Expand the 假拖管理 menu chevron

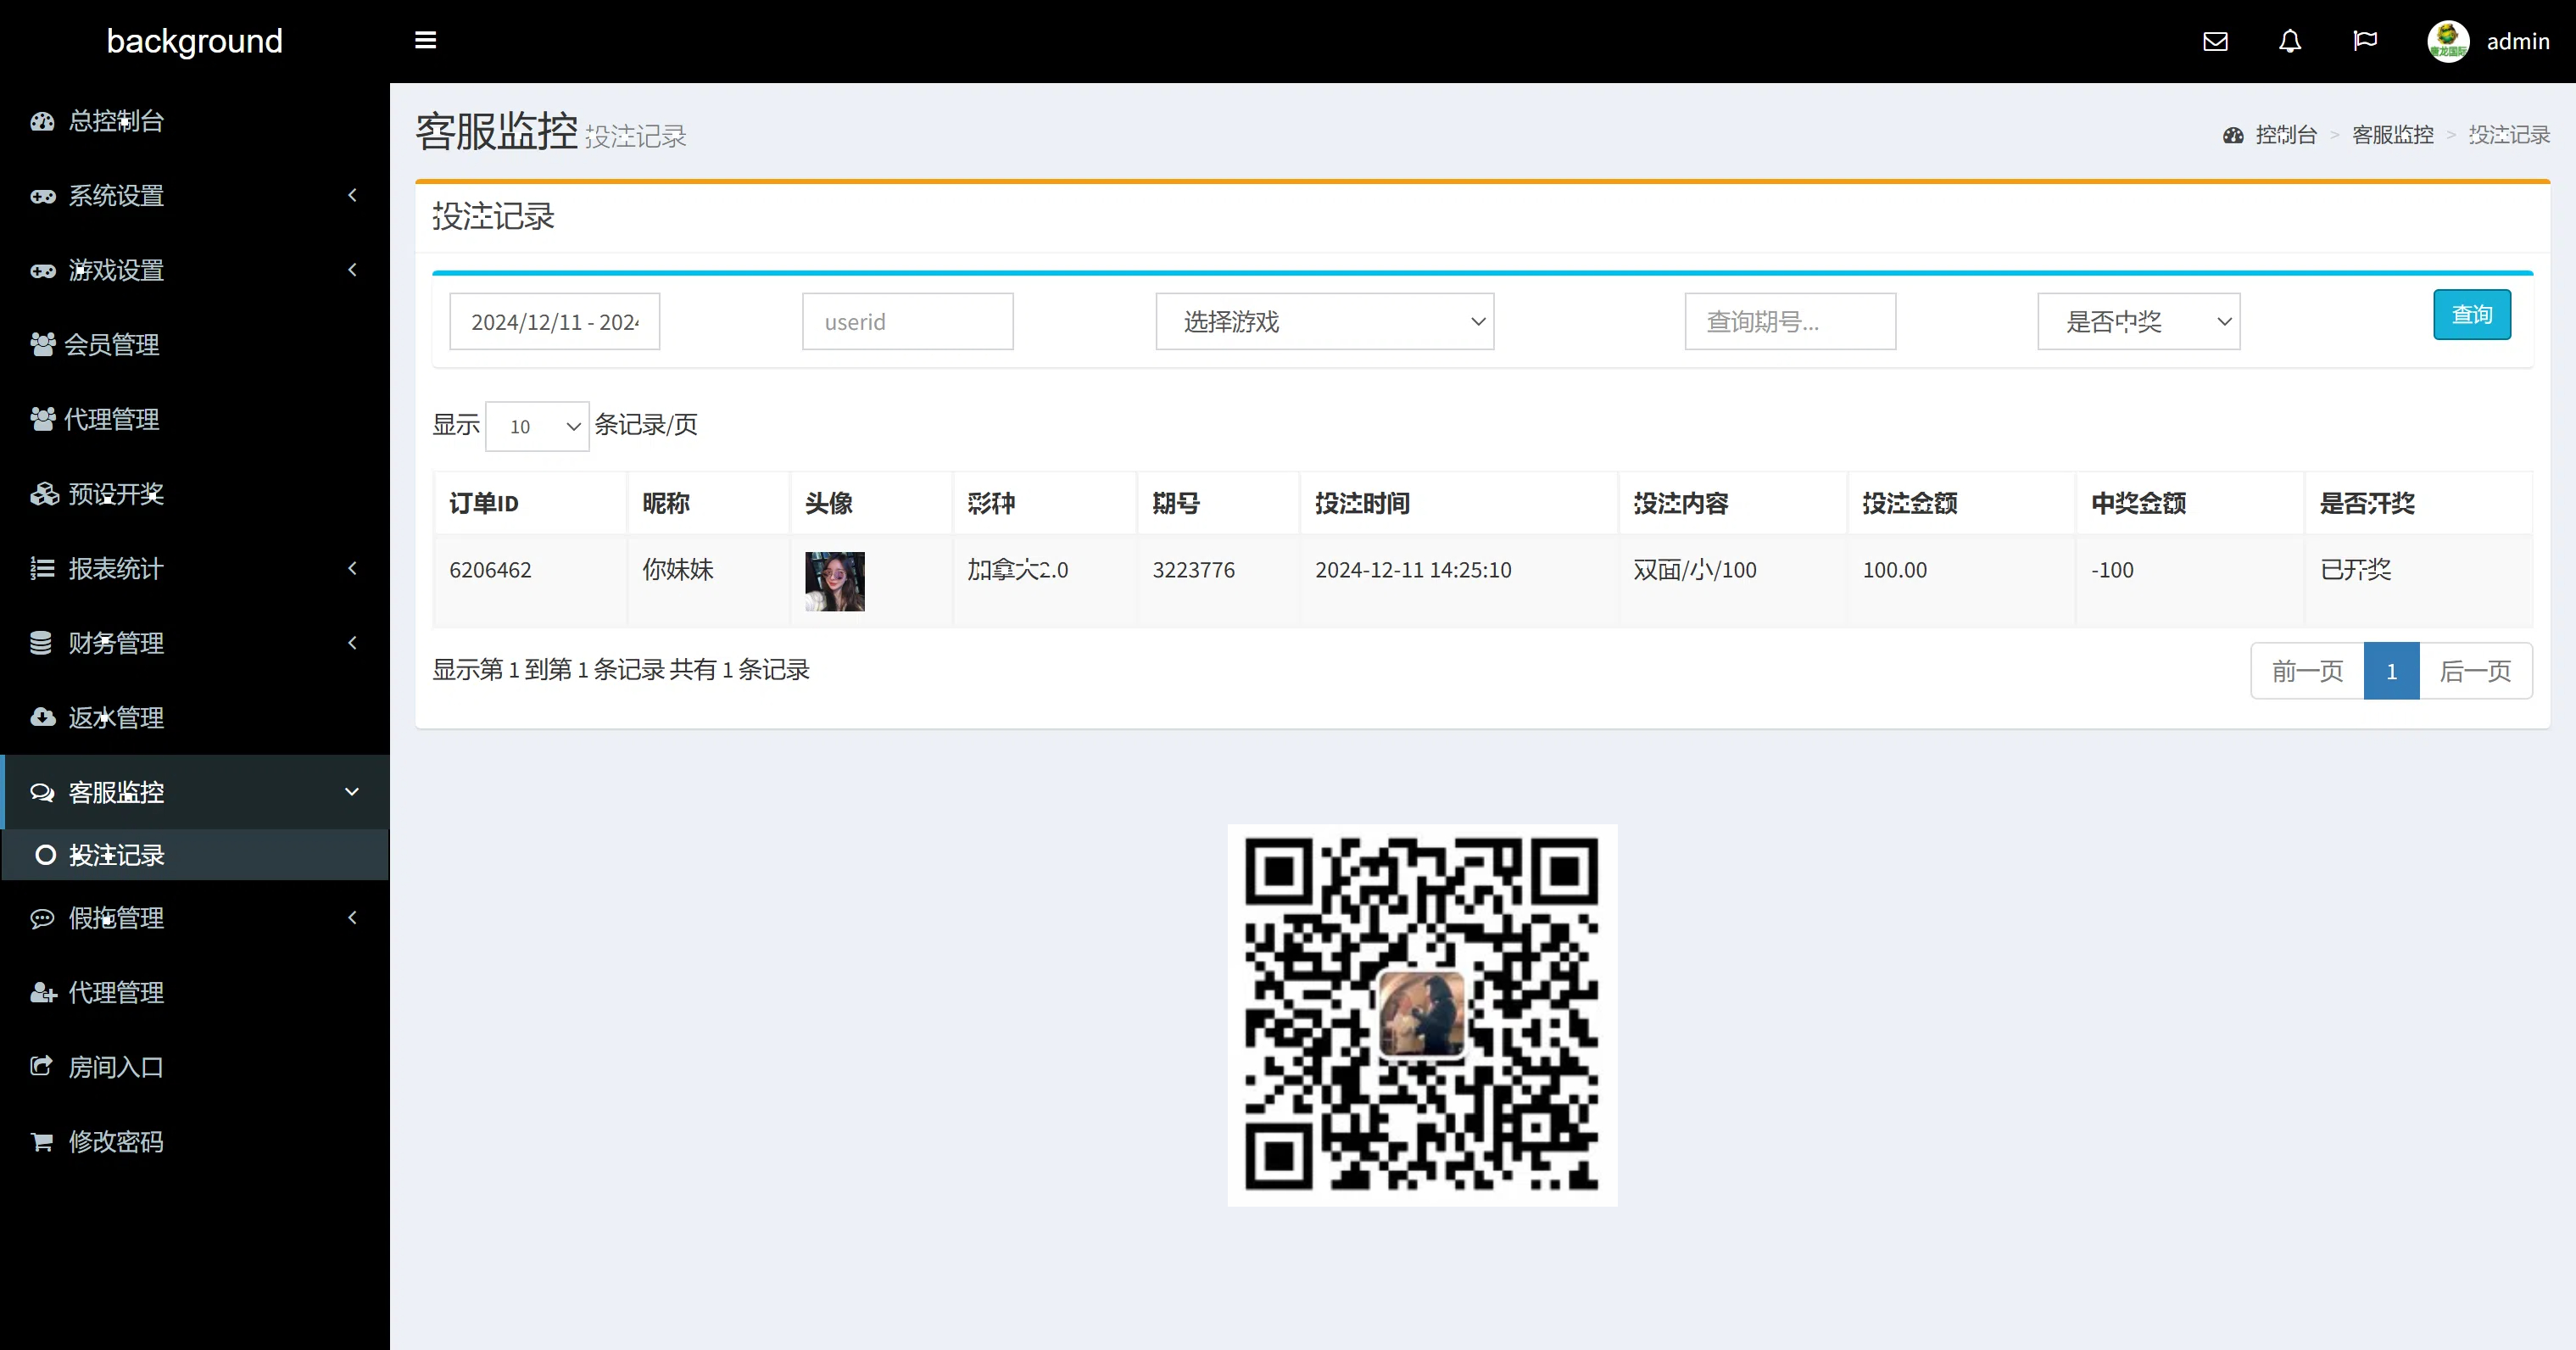[352, 918]
